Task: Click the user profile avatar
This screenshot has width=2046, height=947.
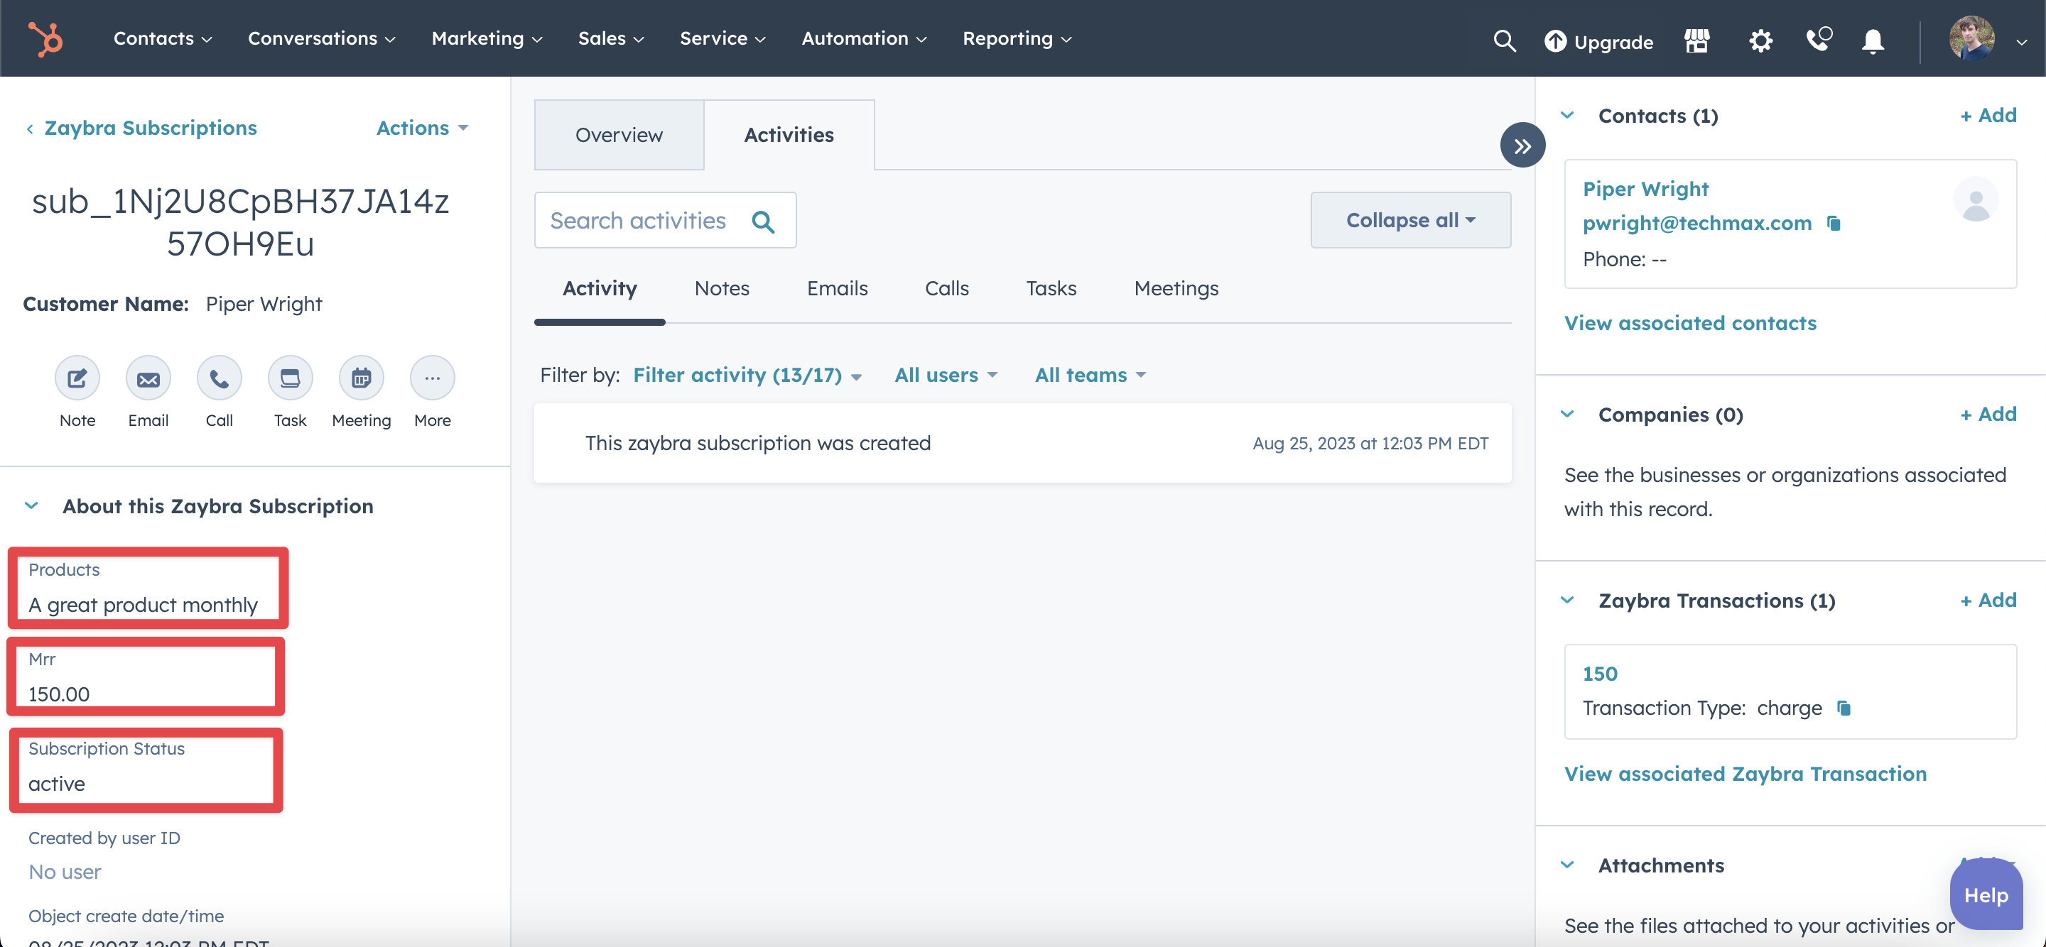Action: tap(1971, 38)
